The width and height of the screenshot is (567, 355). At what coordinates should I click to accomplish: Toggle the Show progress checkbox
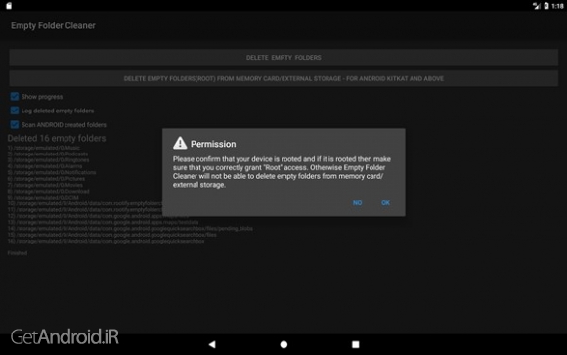coord(15,96)
